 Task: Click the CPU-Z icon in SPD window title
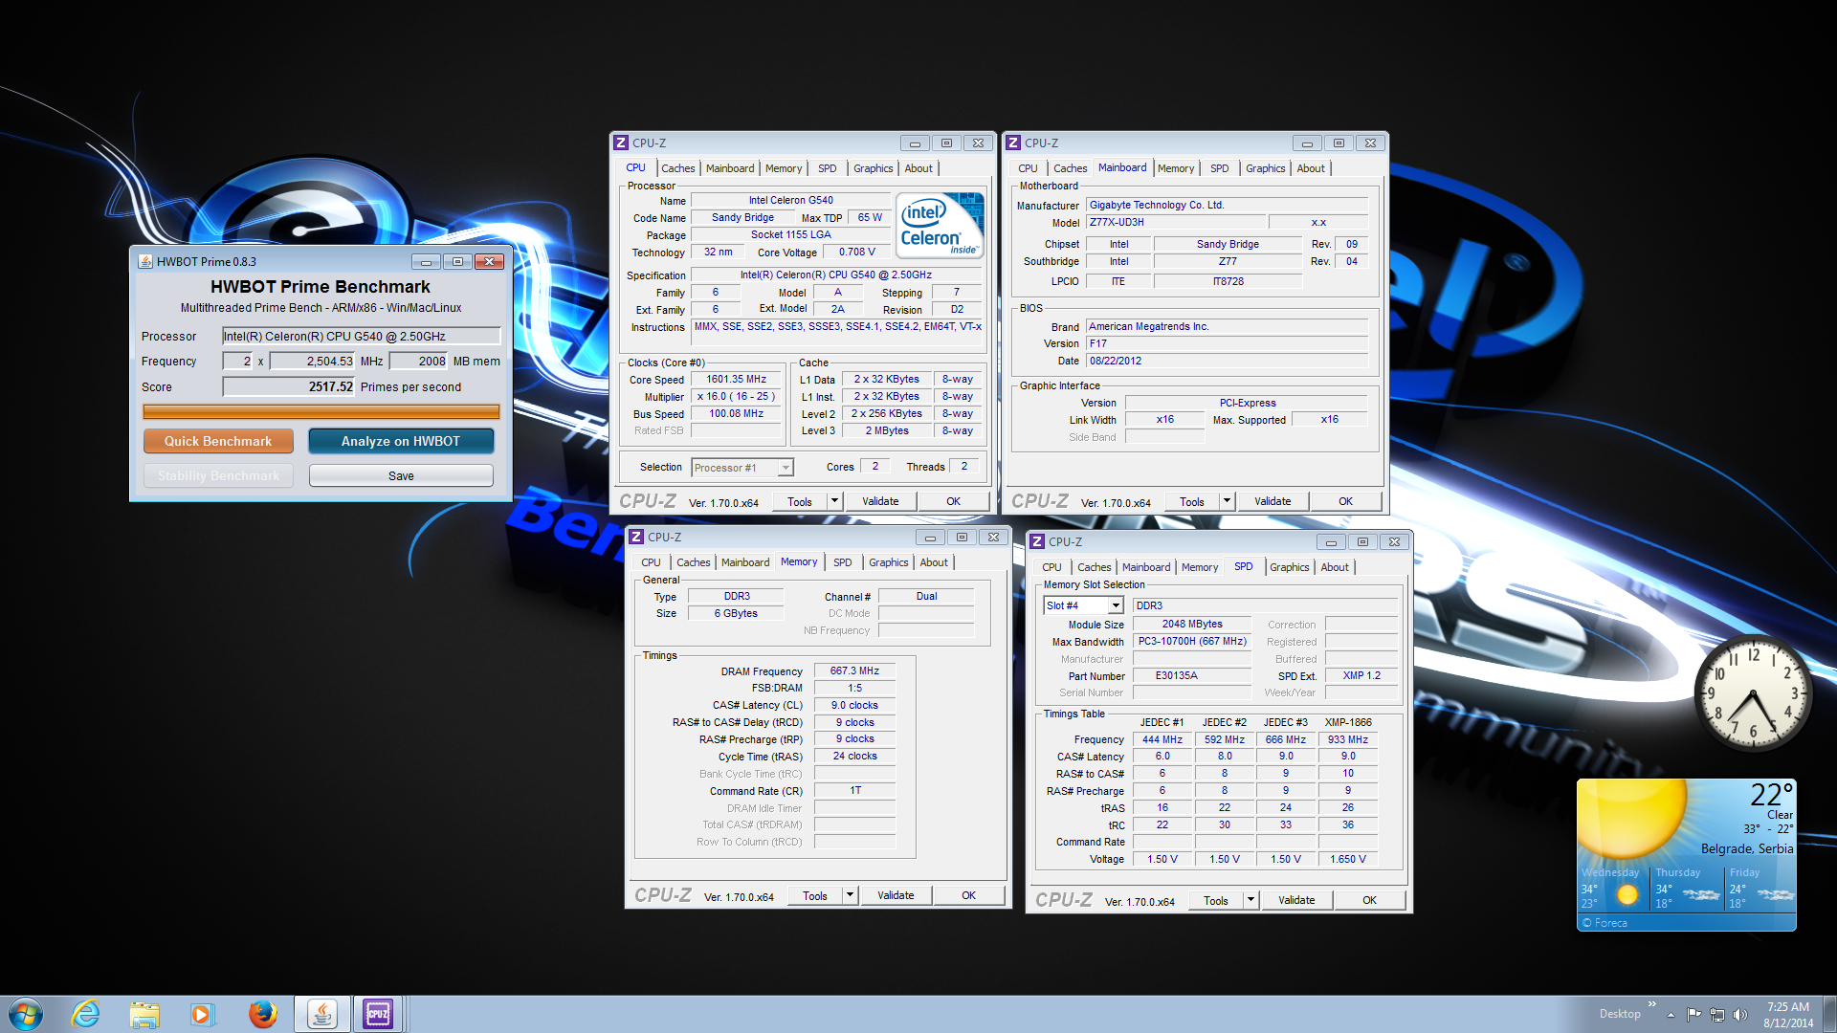pos(1037,541)
